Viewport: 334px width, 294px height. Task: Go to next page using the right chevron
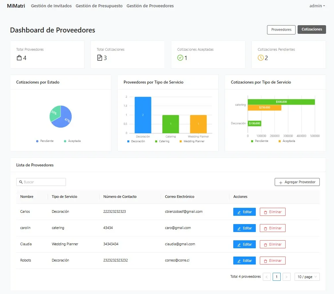coord(287,277)
